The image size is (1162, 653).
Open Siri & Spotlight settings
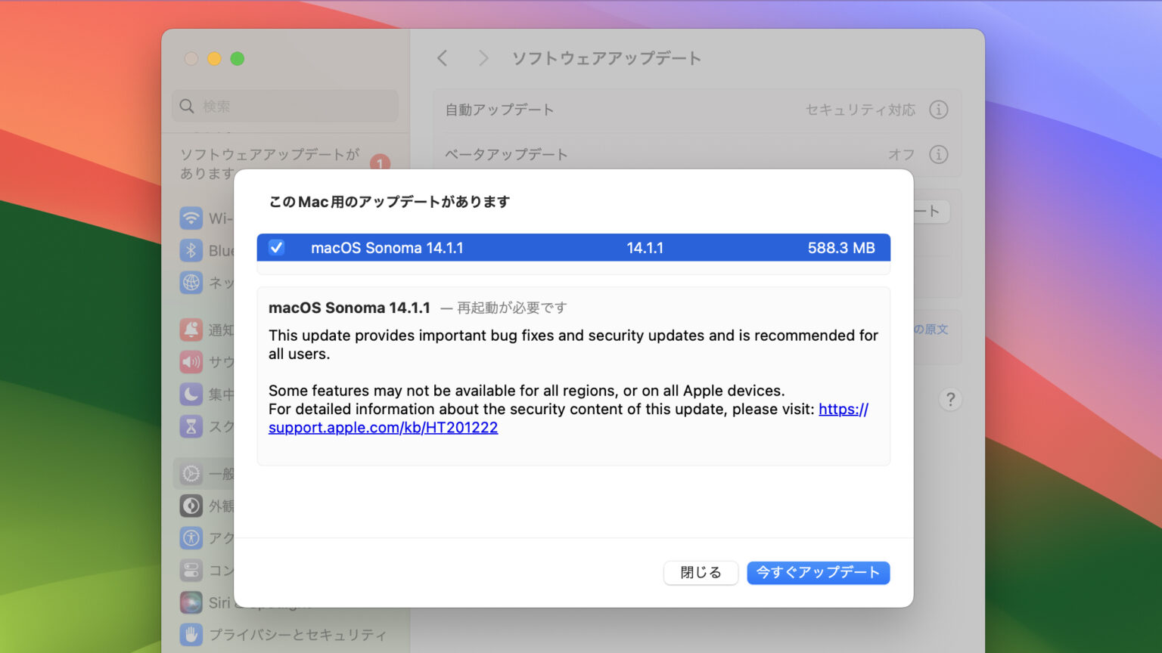[x=191, y=602]
